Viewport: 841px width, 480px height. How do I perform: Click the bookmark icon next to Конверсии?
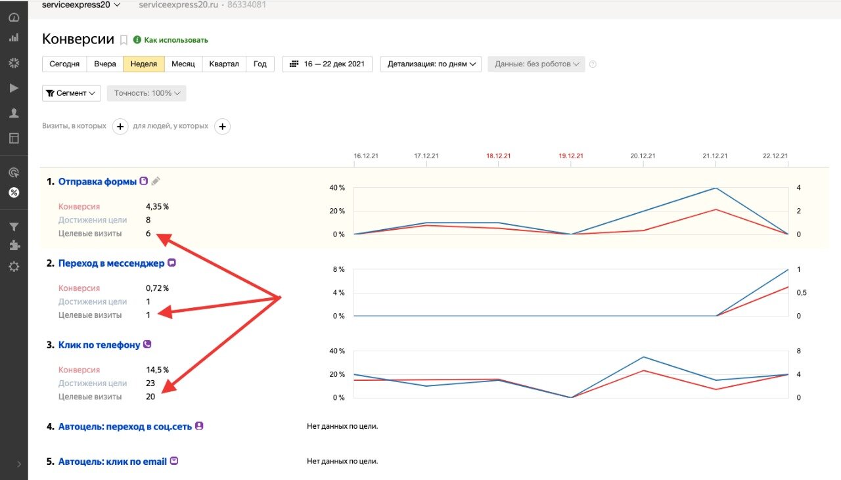tap(124, 40)
